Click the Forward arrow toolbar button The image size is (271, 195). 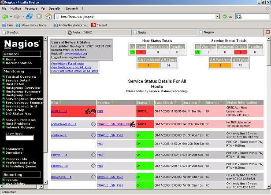(17, 17)
